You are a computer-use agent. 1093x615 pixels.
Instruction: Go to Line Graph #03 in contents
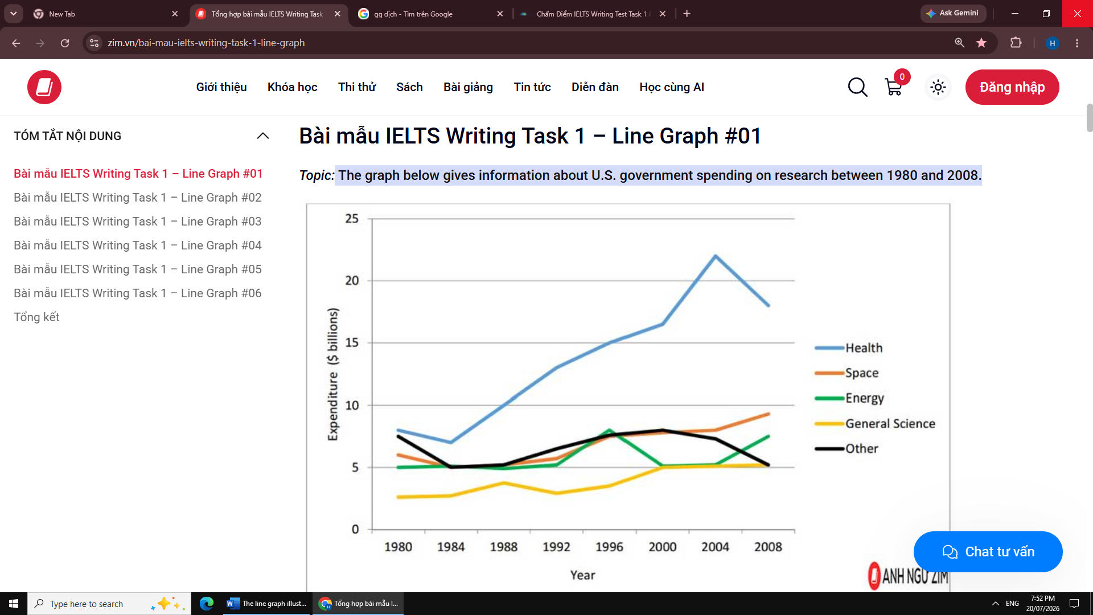[137, 222]
